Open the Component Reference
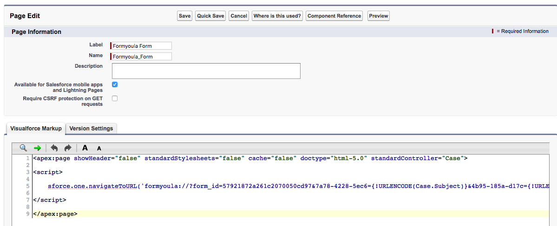 [x=334, y=16]
